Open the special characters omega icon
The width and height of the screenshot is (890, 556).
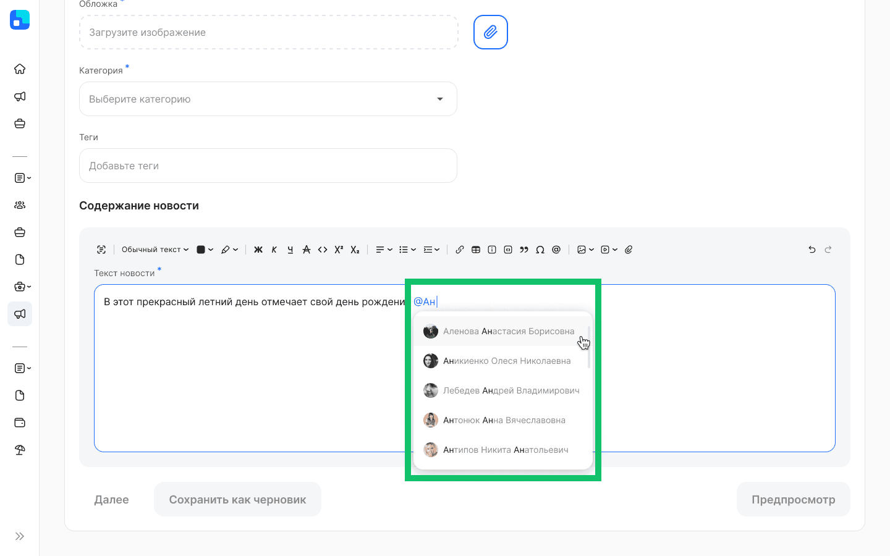(x=540, y=250)
